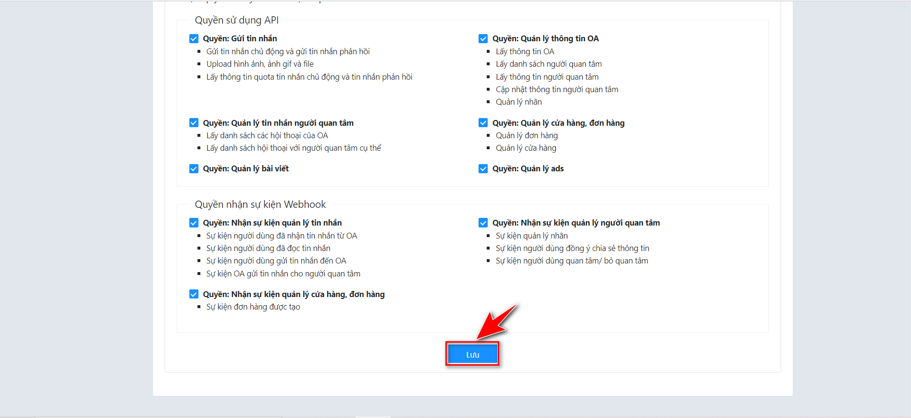The height and width of the screenshot is (418, 911).
Task: Click the 'Upload hình ảnh, ảnh gif và file' item
Action: [x=260, y=64]
